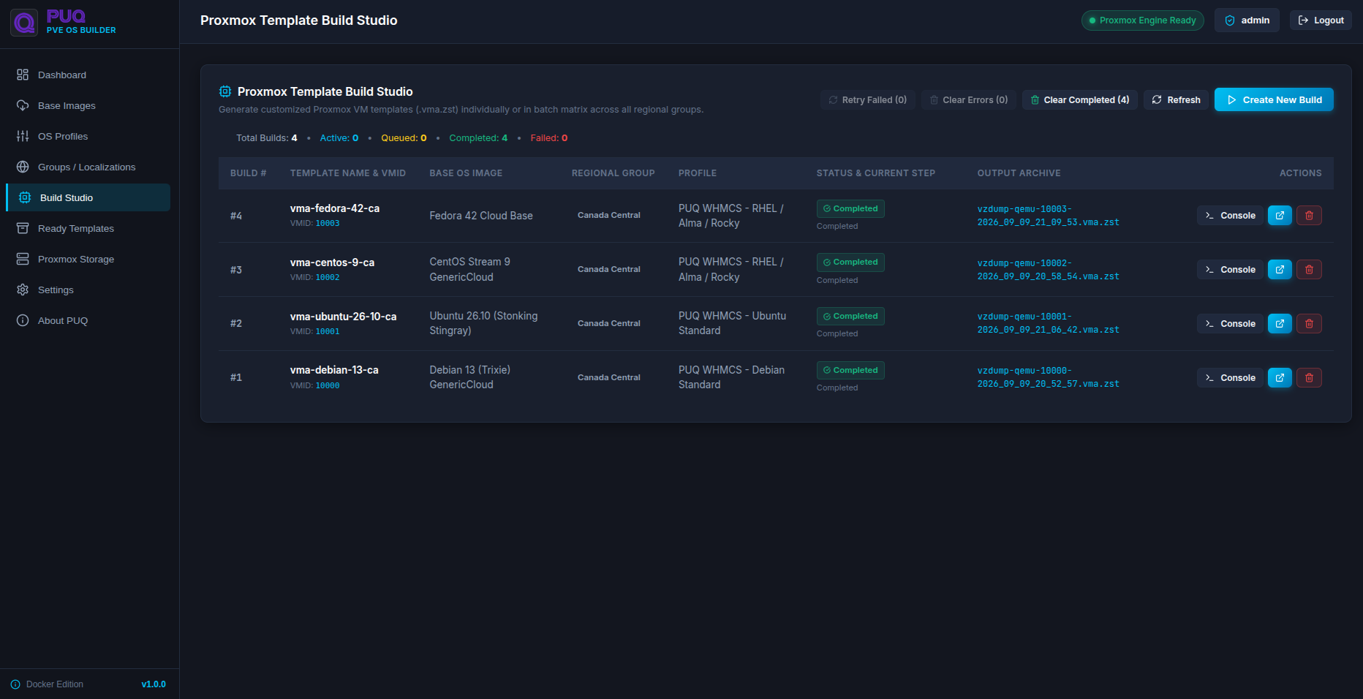Screen dimensions: 1363x699
Task: Delete the vma-ubuntu-26-10-ca build
Action: (x=1309, y=324)
